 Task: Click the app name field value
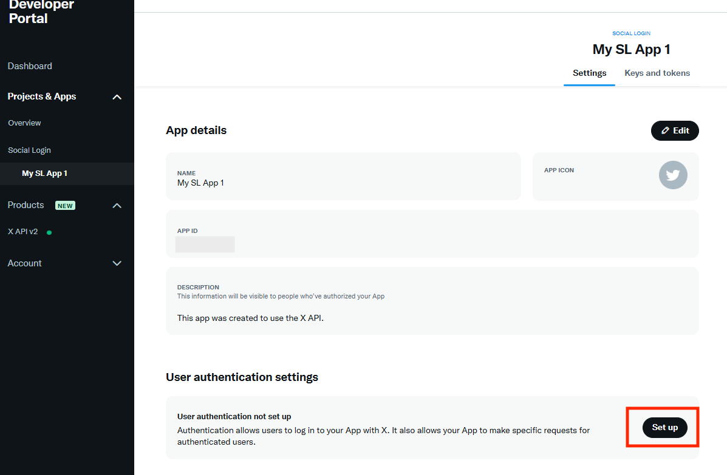tap(200, 183)
